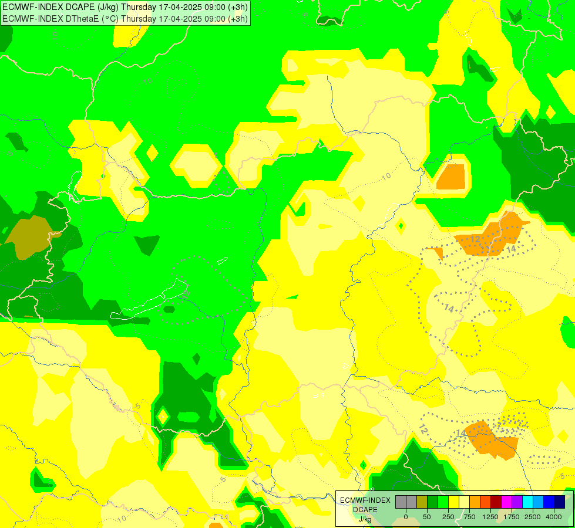Click the red-orange legend swatch

click(x=486, y=502)
